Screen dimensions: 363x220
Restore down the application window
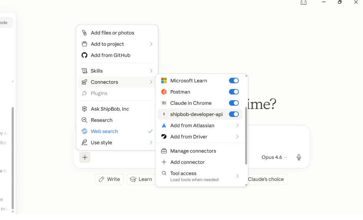click(340, 2)
